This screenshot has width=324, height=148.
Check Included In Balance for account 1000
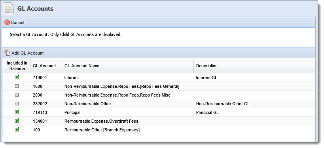tap(17, 86)
